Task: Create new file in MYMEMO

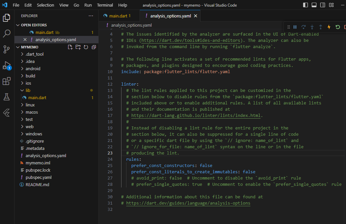Action: [x=70, y=47]
